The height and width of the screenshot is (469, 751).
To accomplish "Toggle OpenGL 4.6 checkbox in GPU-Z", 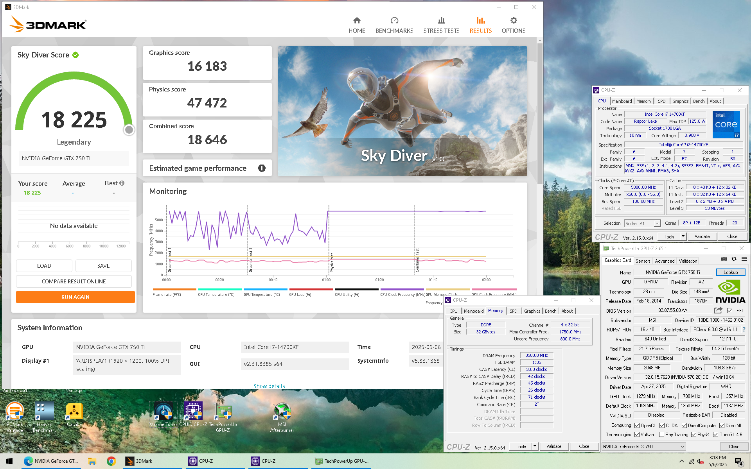I will pyautogui.click(x=715, y=434).
